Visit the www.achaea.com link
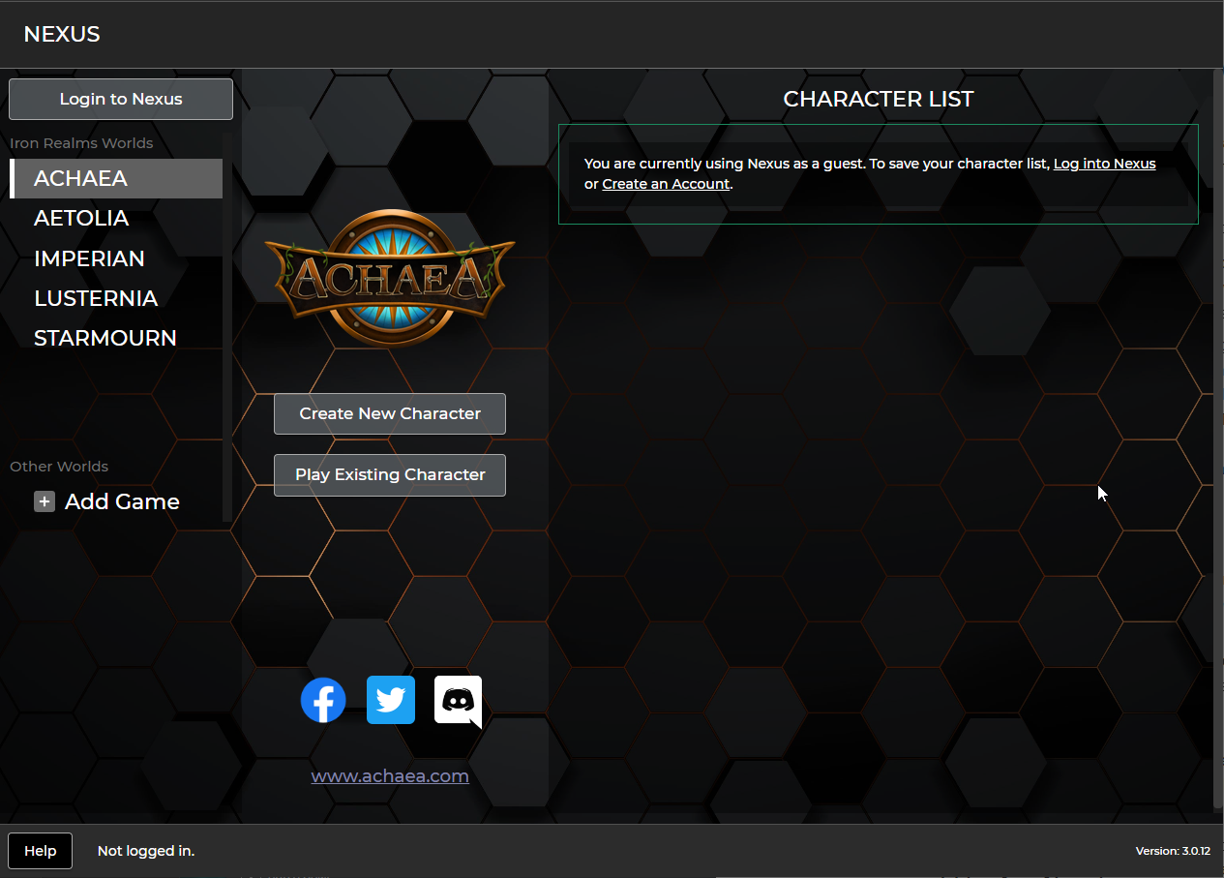 pos(390,776)
